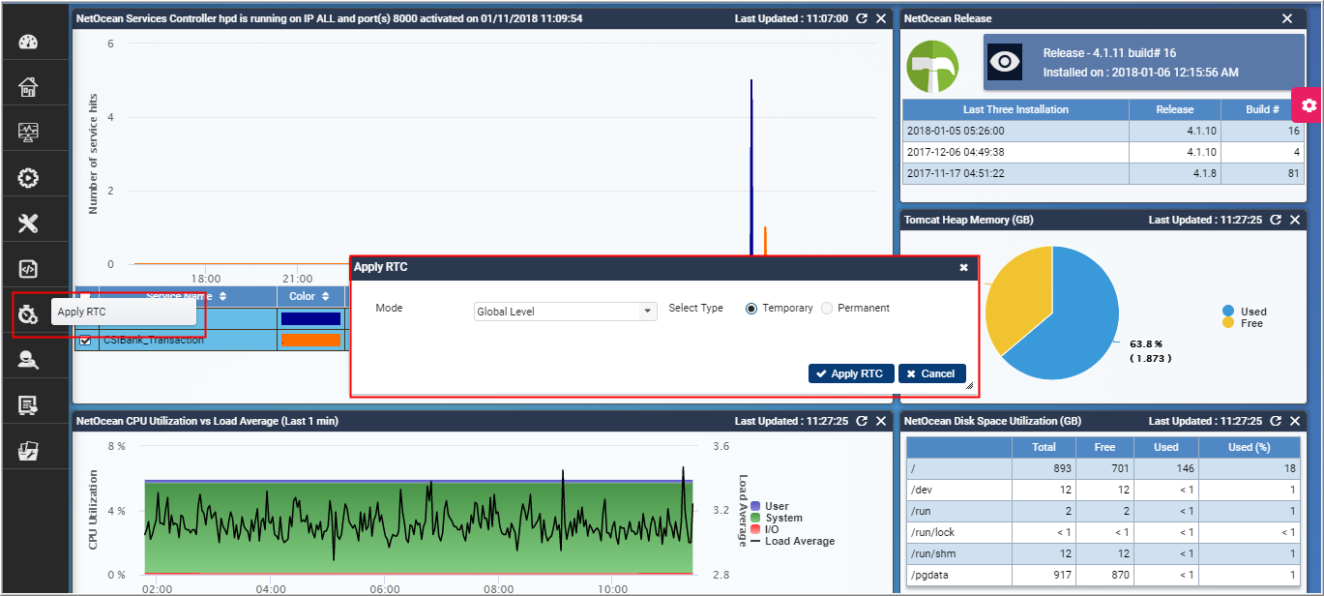This screenshot has width=1324, height=596.
Task: Click the blue Used pie slice
Action: tap(1074, 324)
